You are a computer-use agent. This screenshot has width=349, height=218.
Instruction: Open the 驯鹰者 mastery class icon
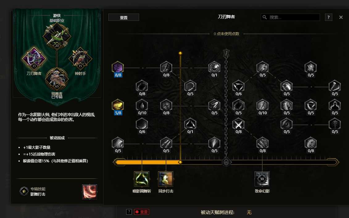(57, 79)
